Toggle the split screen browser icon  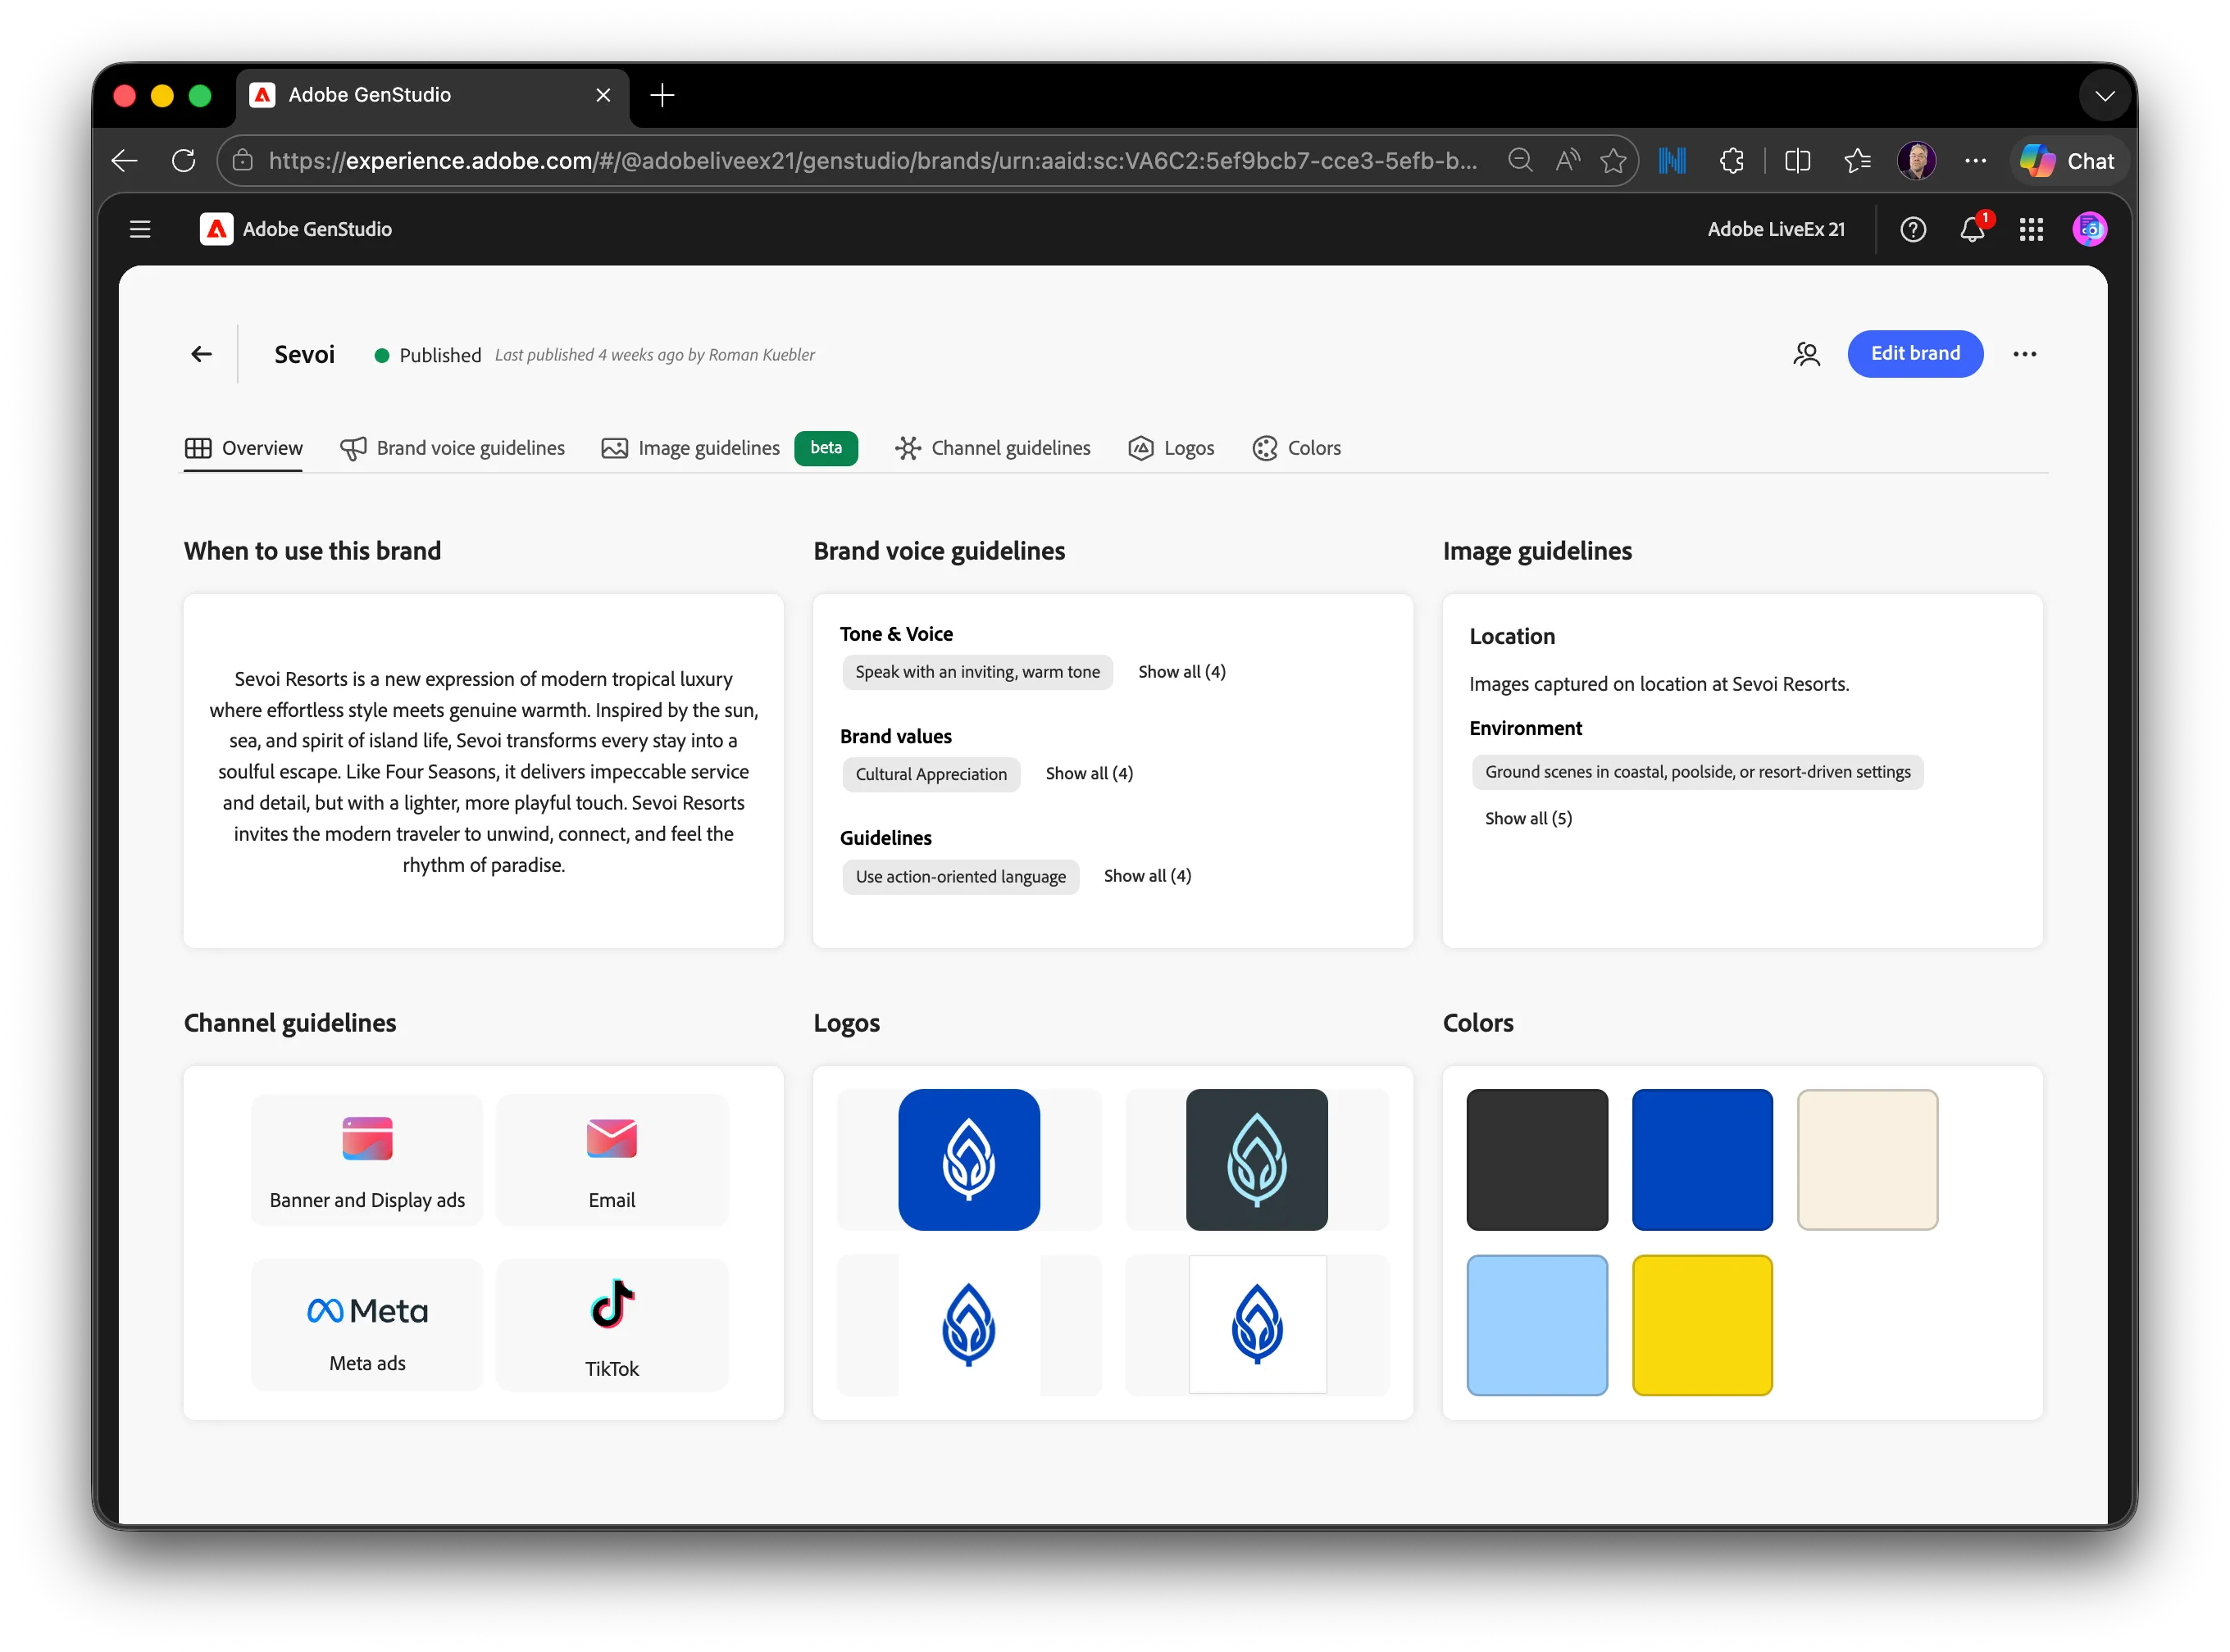click(x=1798, y=160)
